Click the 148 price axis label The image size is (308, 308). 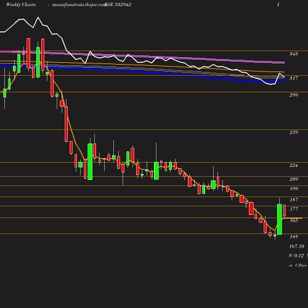coord(294,237)
